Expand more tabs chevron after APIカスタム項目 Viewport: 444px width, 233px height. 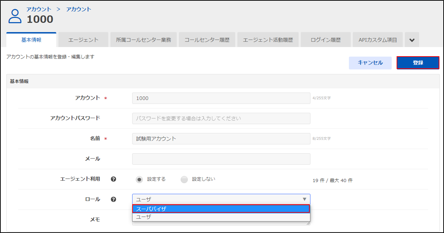[412, 40]
